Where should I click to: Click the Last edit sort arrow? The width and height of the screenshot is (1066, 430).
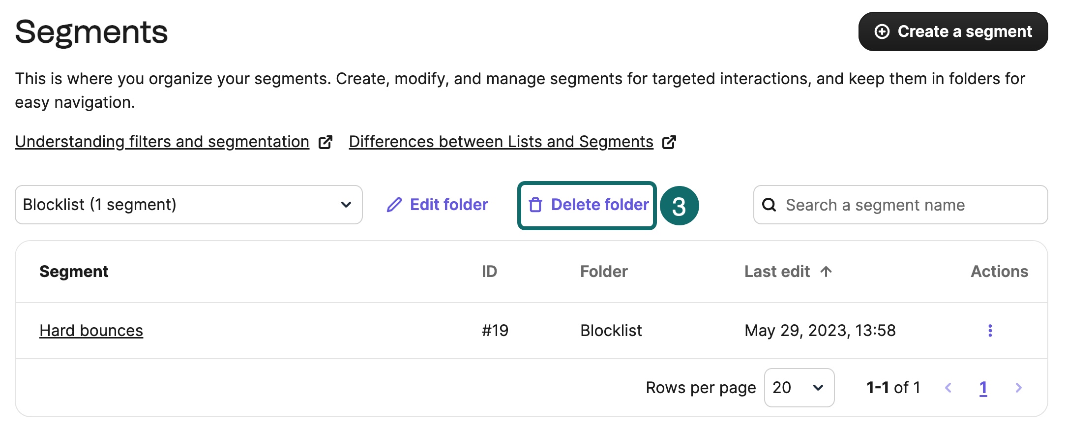tap(826, 272)
